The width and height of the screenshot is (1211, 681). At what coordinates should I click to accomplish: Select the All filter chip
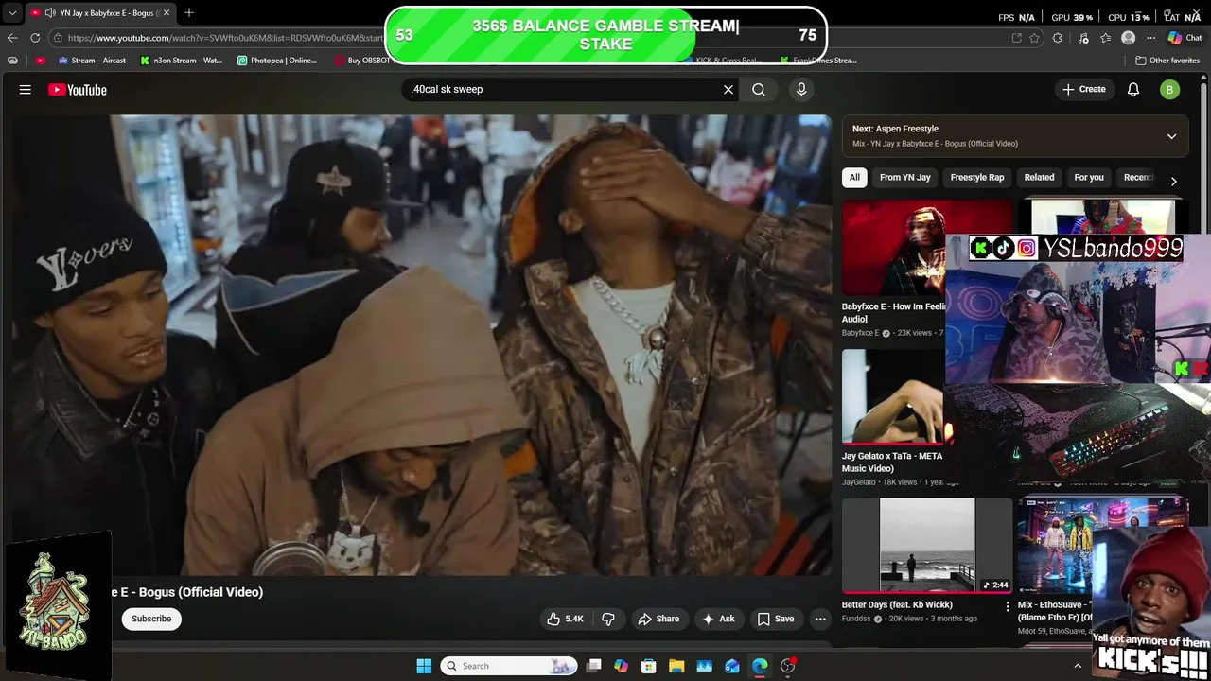point(854,177)
